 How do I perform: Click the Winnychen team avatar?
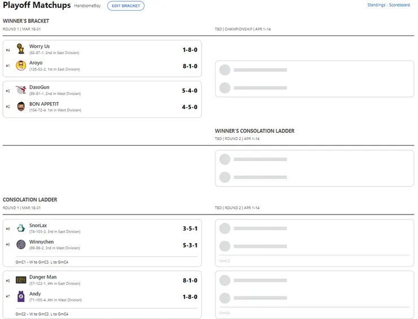(x=21, y=244)
